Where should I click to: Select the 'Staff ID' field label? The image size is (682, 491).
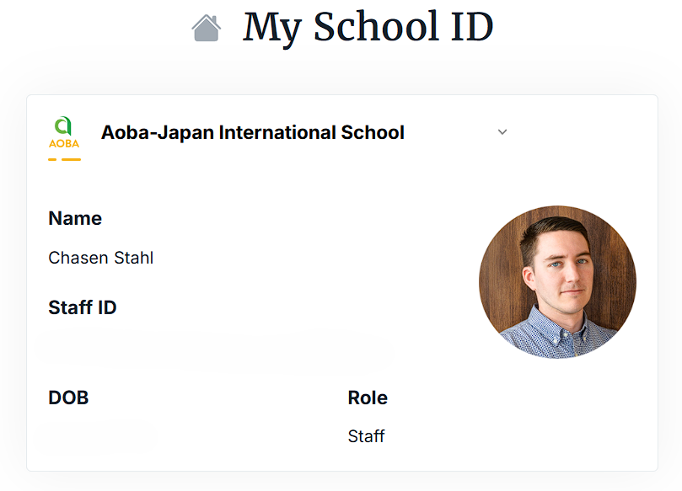(x=83, y=307)
